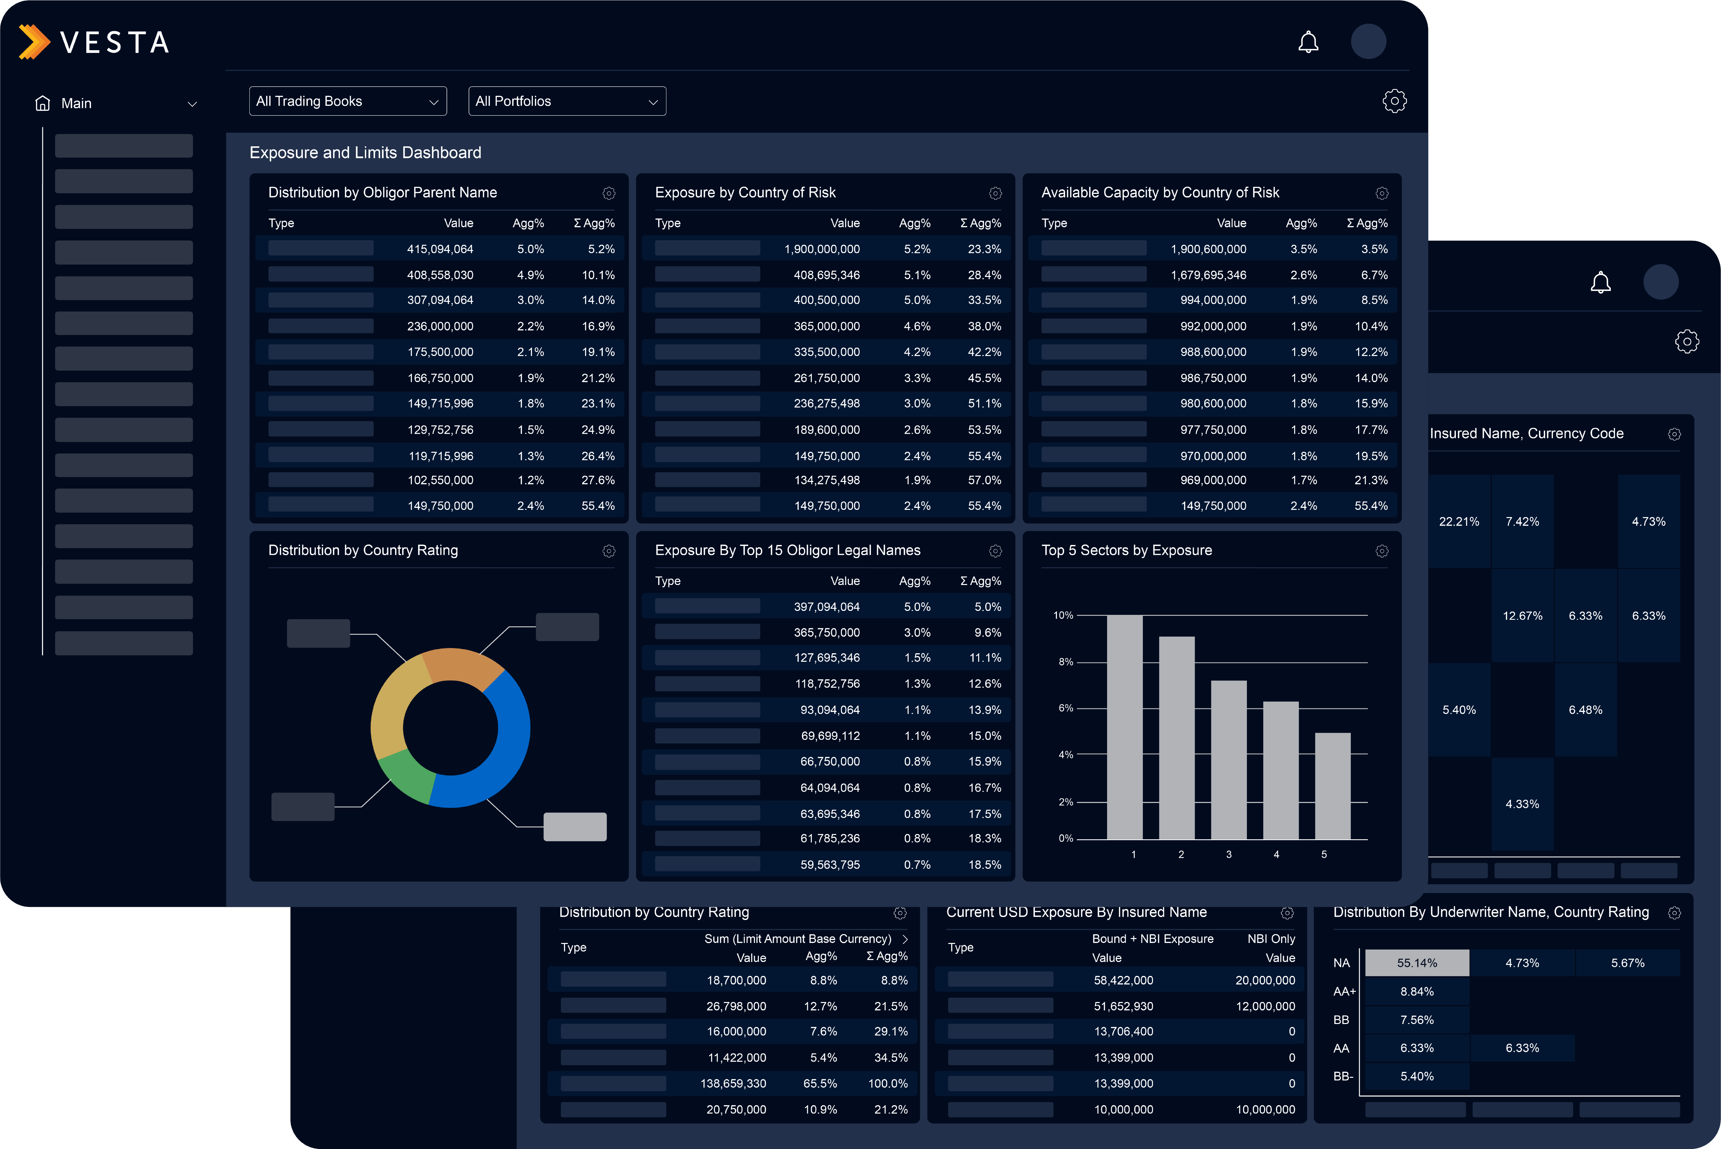Click the 5.67% cell in NA row
This screenshot has width=1721, height=1149.
point(1628,963)
